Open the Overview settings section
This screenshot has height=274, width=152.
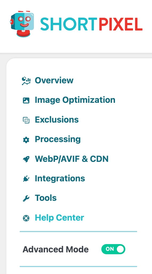coord(54,80)
